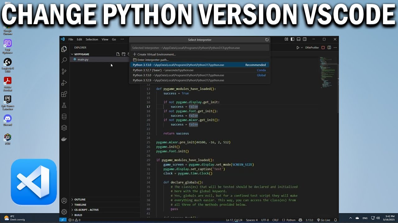Open Logitech G HUB desktop shortcut
This screenshot has width=398, height=223.
click(8, 65)
